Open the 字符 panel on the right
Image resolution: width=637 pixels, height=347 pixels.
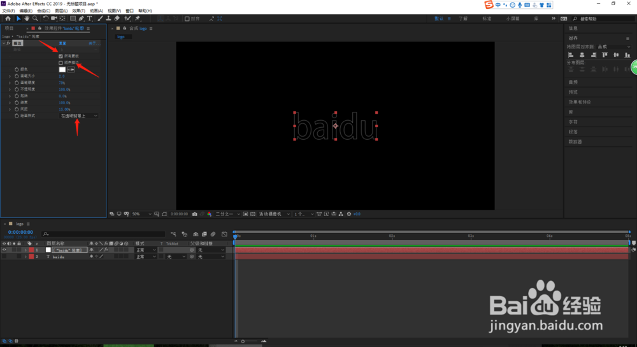pyautogui.click(x=573, y=122)
